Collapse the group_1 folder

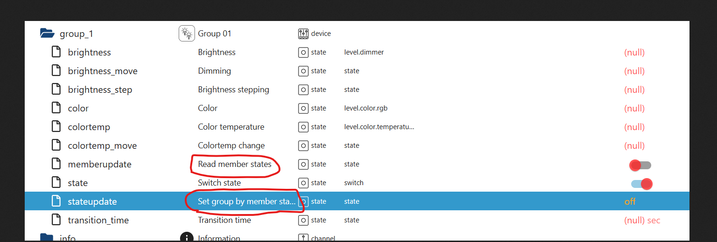click(x=47, y=33)
